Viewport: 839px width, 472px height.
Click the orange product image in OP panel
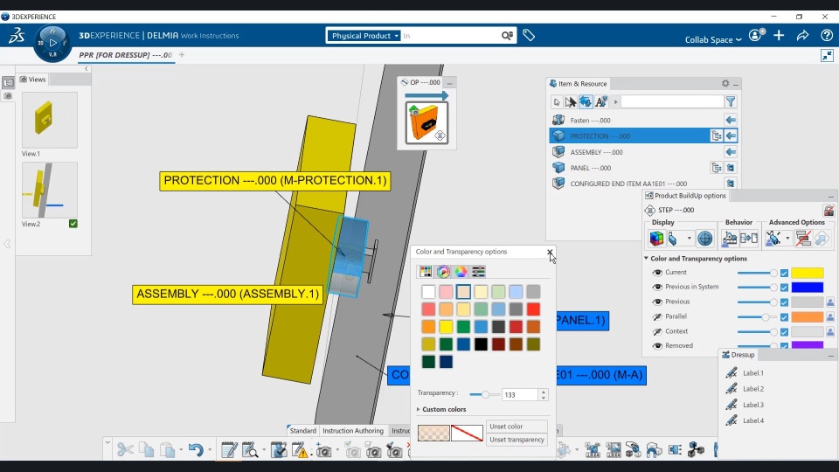click(426, 123)
